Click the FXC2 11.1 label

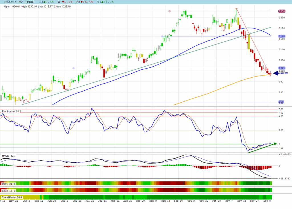click(x=9, y=190)
